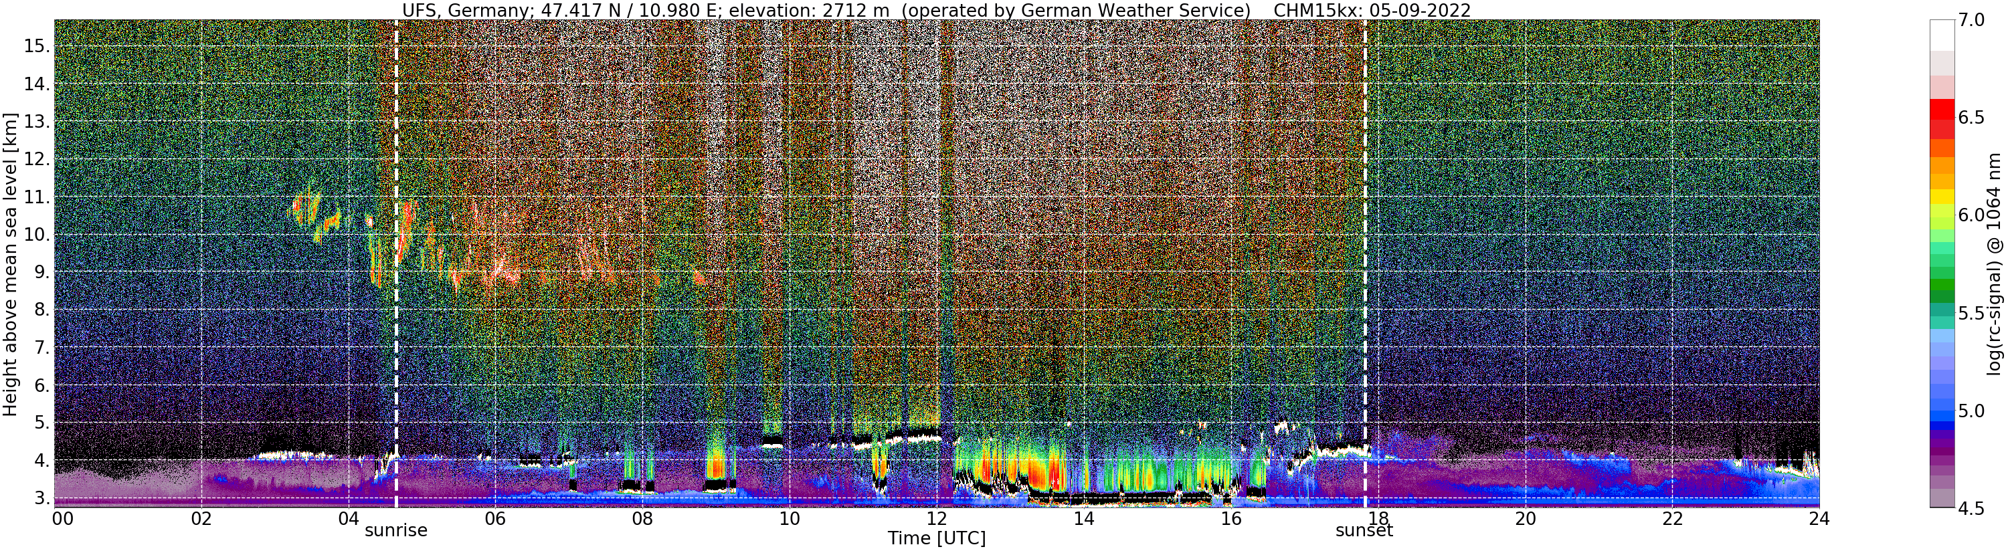Click the 3. height axis tick

(x=42, y=498)
